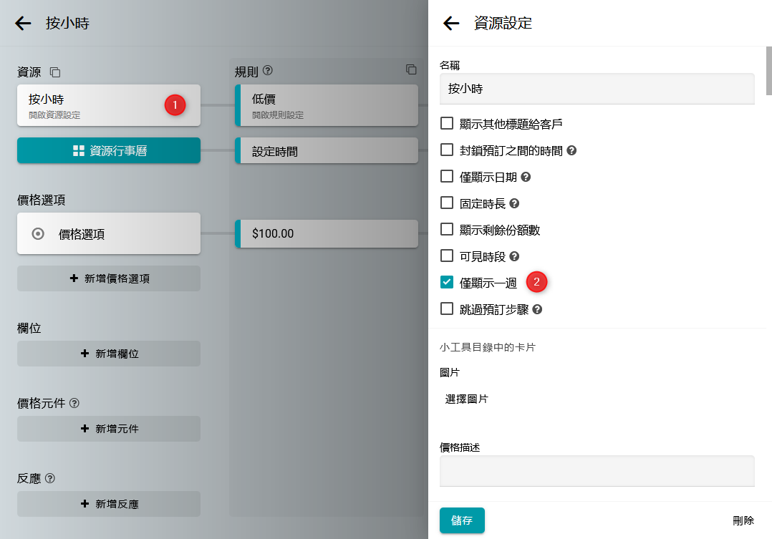Check the 固定時長 checkbox
This screenshot has width=772, height=539.
(x=447, y=203)
